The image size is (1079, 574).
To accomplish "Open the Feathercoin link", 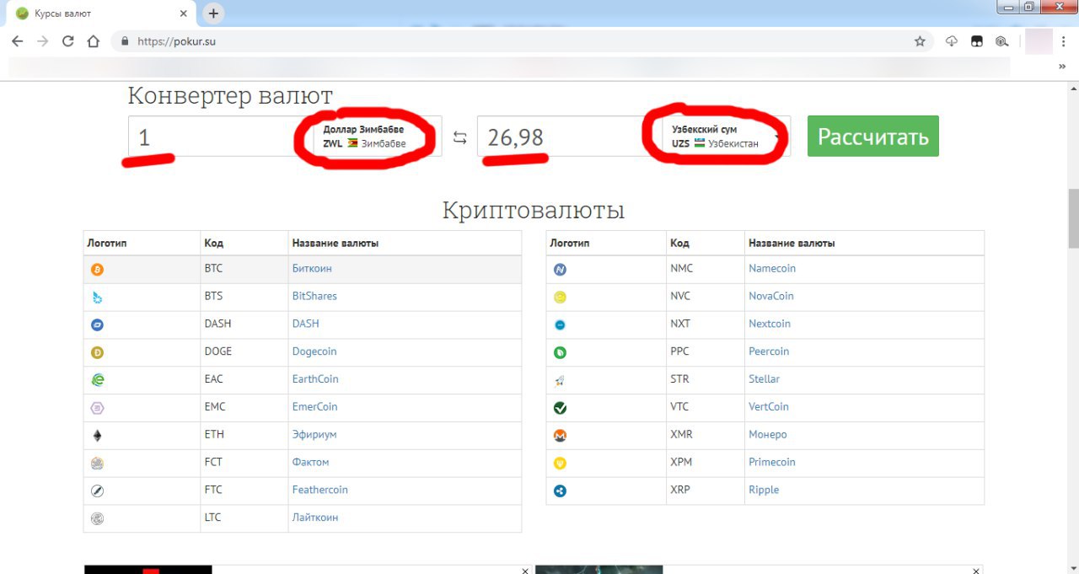I will coord(320,490).
